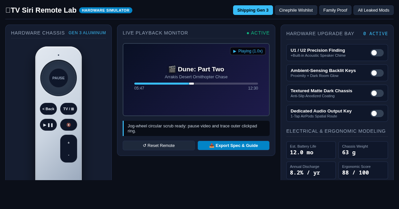Click the 12:30 total duration label
Viewport: 399px width, 209px height.
click(253, 88)
